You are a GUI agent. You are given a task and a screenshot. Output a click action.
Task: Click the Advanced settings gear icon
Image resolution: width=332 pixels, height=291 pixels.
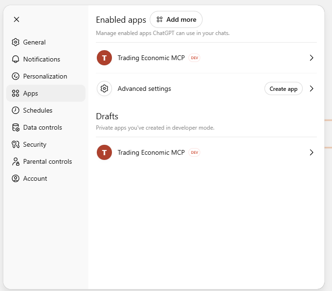(x=104, y=88)
